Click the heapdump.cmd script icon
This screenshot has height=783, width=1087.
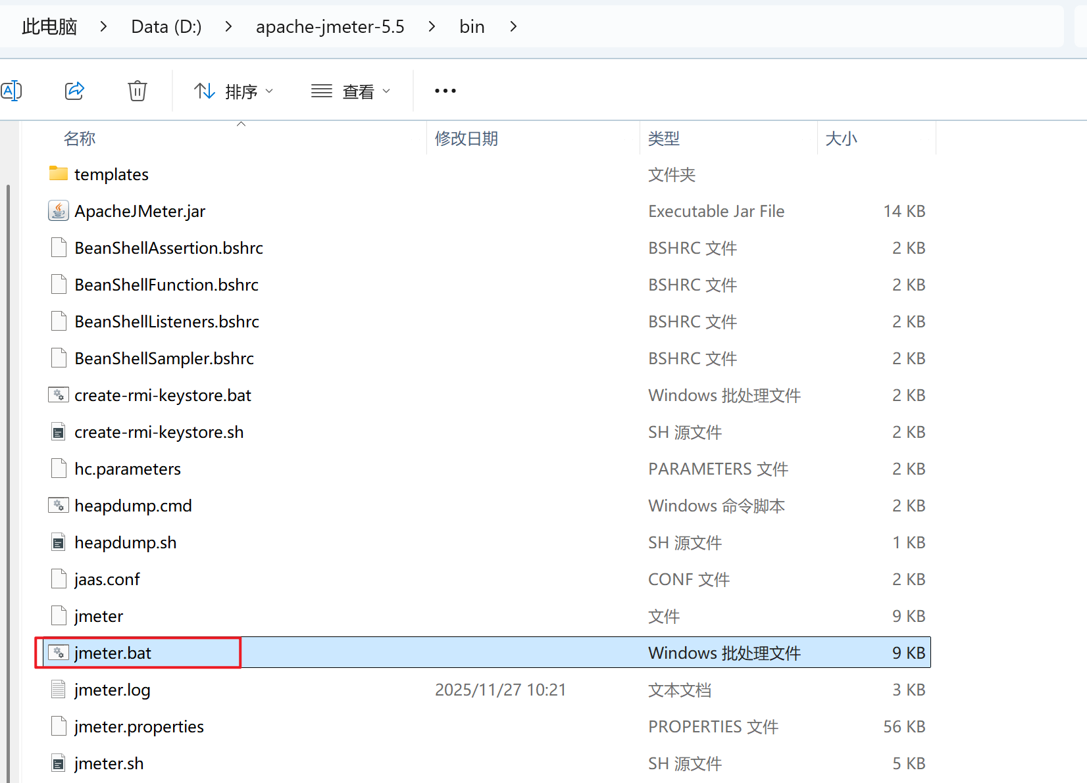[x=59, y=505]
